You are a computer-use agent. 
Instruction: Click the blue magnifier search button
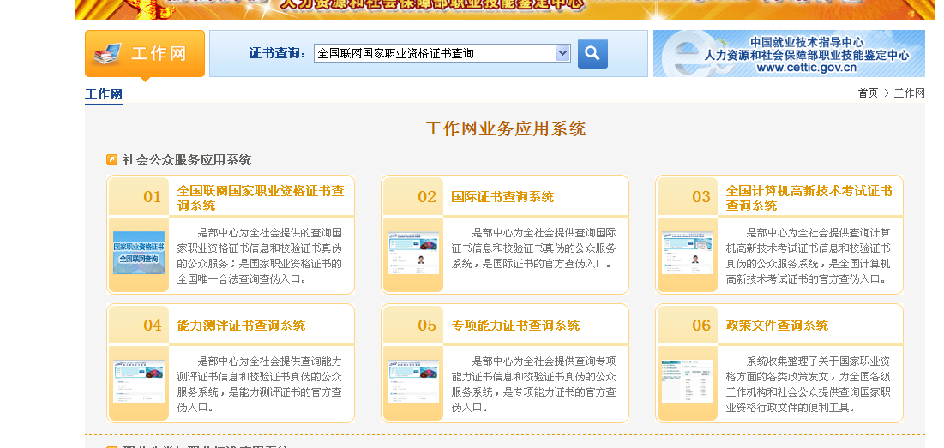592,53
